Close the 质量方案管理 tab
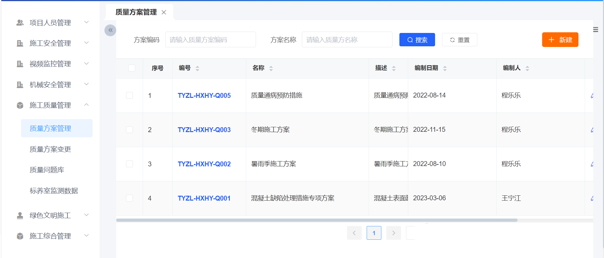The image size is (604, 258). point(164,12)
